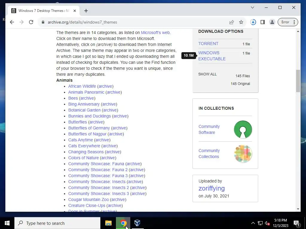Go back to the previous page

[x=12, y=22]
